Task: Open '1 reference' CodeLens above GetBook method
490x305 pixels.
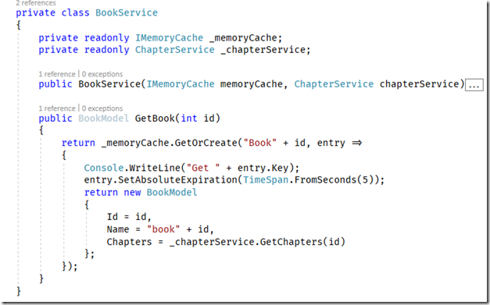Action: pos(57,108)
